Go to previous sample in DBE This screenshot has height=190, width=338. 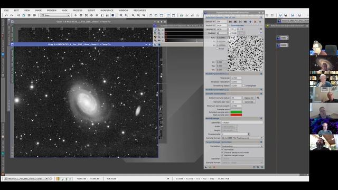[235, 22]
